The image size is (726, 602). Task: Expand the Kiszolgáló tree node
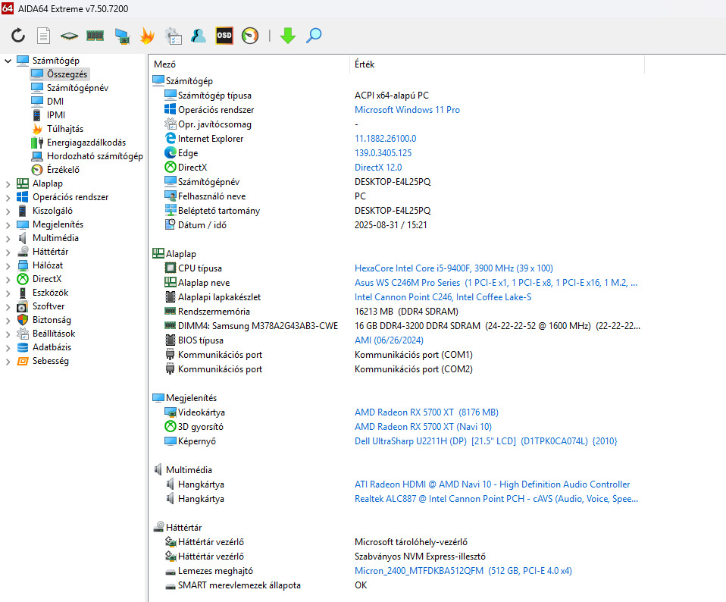pyautogui.click(x=8, y=212)
